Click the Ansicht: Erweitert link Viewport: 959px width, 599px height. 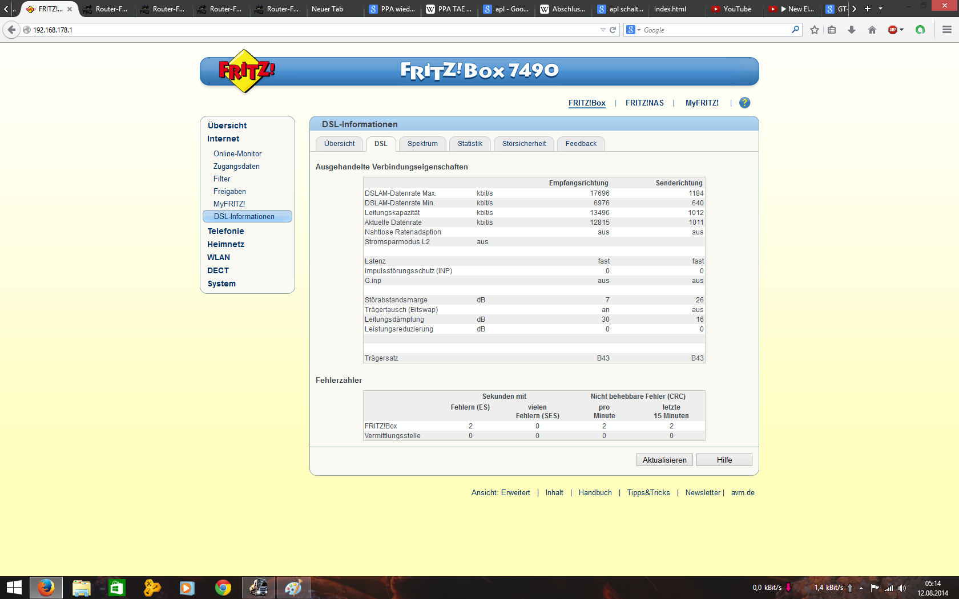[x=501, y=492]
